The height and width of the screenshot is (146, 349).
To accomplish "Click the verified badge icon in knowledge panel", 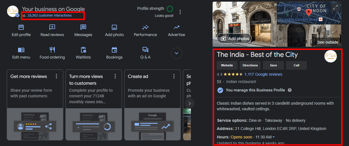I will (x=220, y=90).
